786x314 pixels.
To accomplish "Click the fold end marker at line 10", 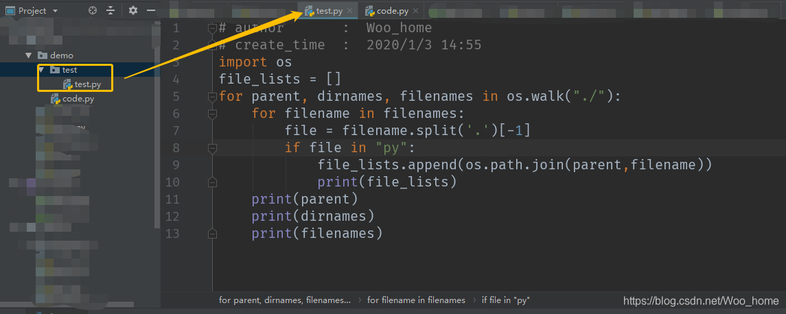I will click(212, 182).
